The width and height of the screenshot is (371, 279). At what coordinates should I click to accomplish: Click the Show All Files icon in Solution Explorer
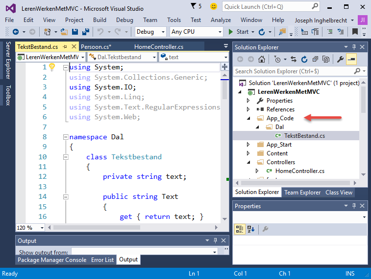click(326, 59)
